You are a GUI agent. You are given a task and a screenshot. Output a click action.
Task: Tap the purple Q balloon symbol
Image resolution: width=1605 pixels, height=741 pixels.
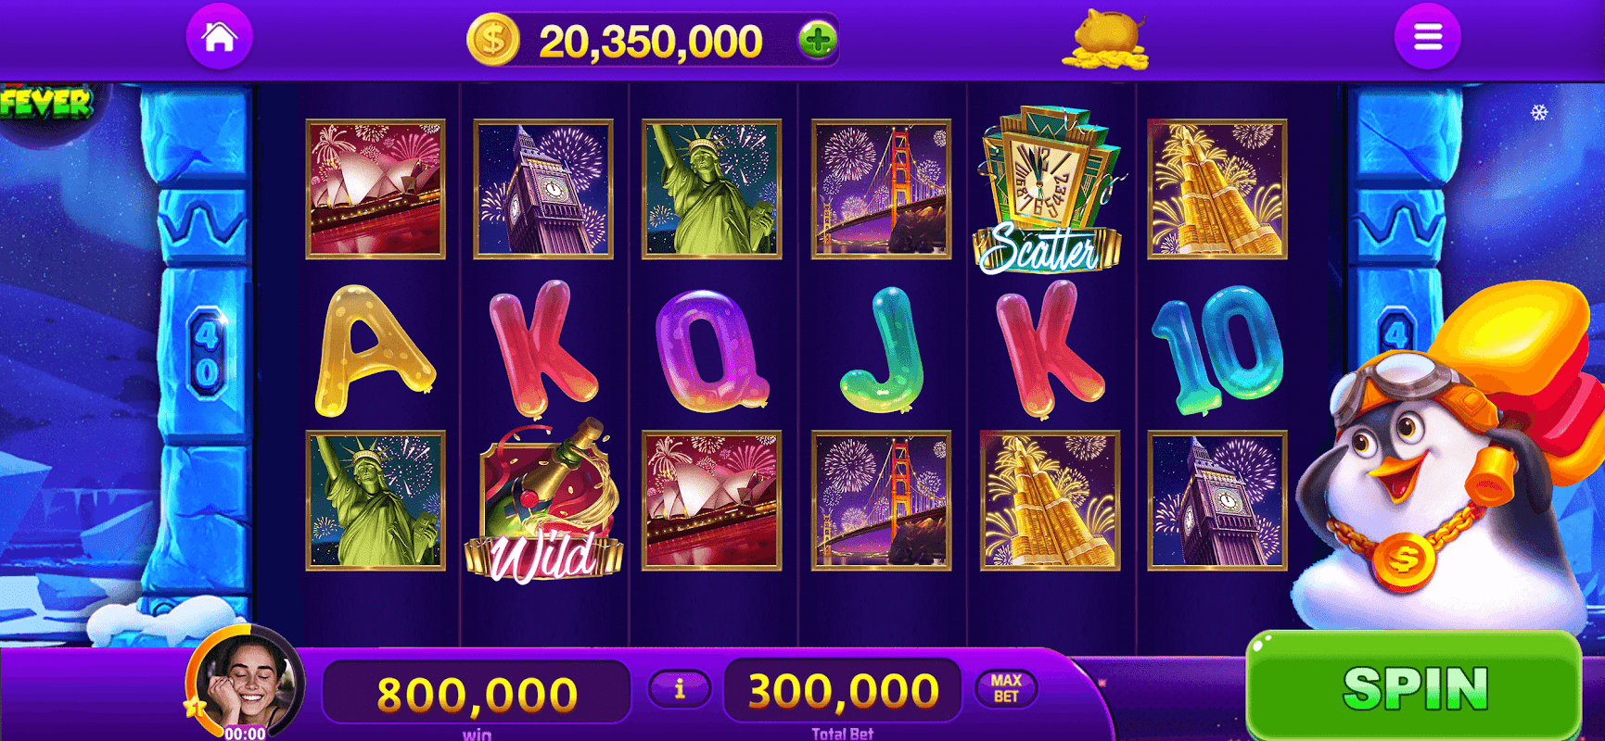(711, 350)
